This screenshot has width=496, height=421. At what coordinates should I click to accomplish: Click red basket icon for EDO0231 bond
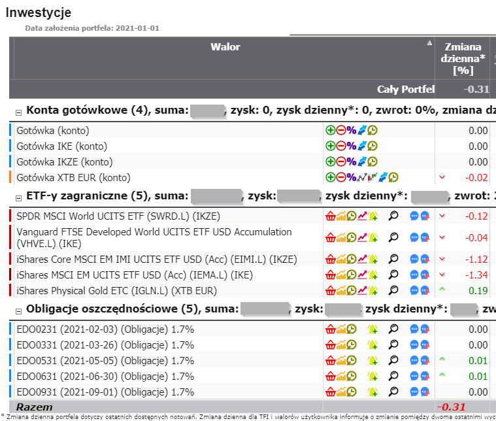click(330, 329)
